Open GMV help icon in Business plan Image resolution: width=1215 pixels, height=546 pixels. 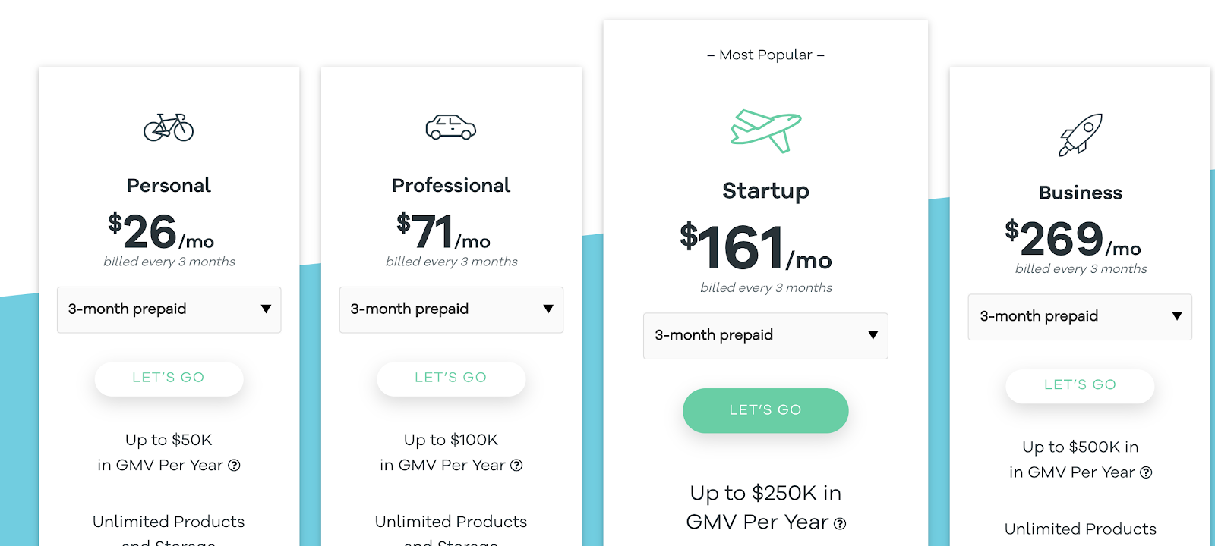click(x=1146, y=472)
